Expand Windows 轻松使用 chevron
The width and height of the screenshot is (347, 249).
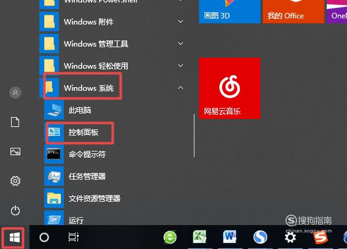tap(181, 66)
